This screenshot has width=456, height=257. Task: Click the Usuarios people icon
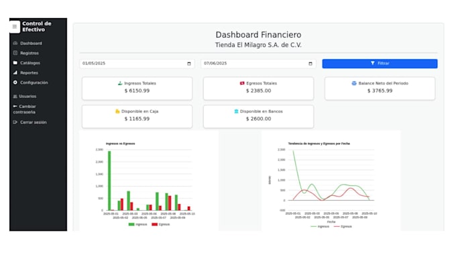15,97
